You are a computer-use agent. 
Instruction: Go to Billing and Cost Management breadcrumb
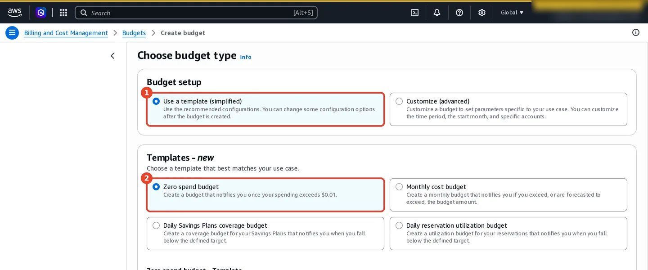66,33
